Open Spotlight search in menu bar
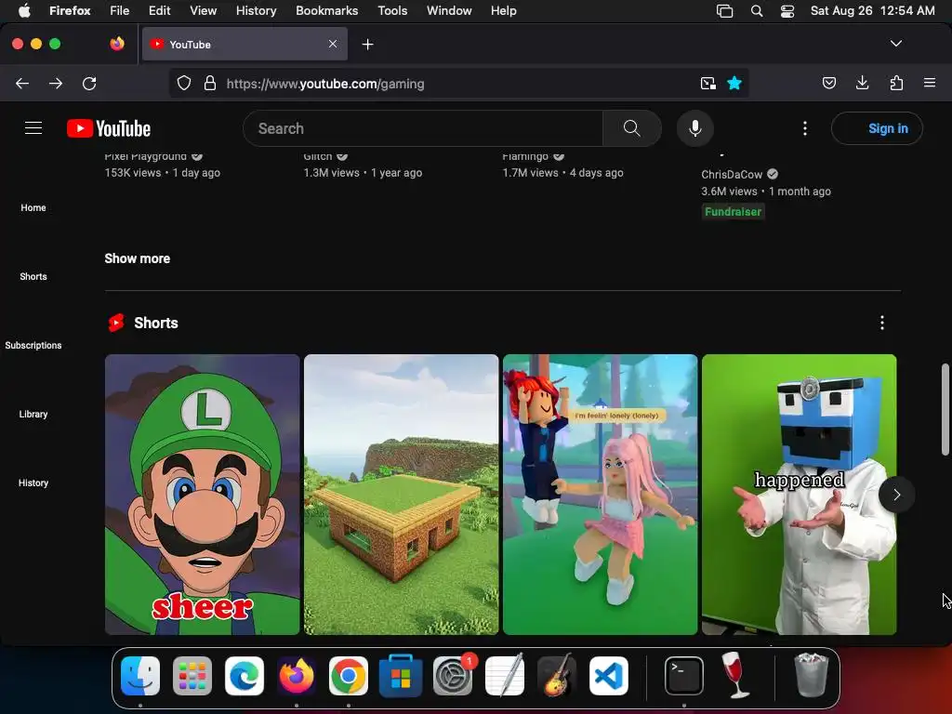The height and width of the screenshot is (714, 952). [x=757, y=11]
